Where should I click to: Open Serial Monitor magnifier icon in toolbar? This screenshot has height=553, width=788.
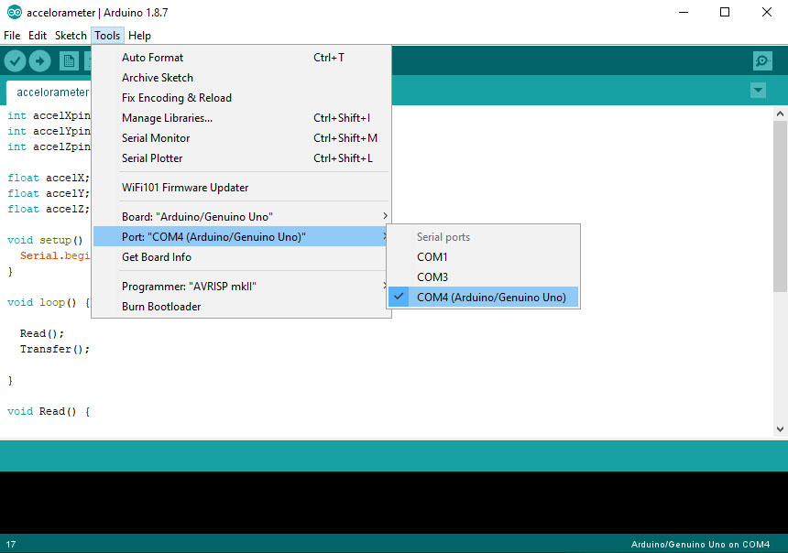coord(761,60)
